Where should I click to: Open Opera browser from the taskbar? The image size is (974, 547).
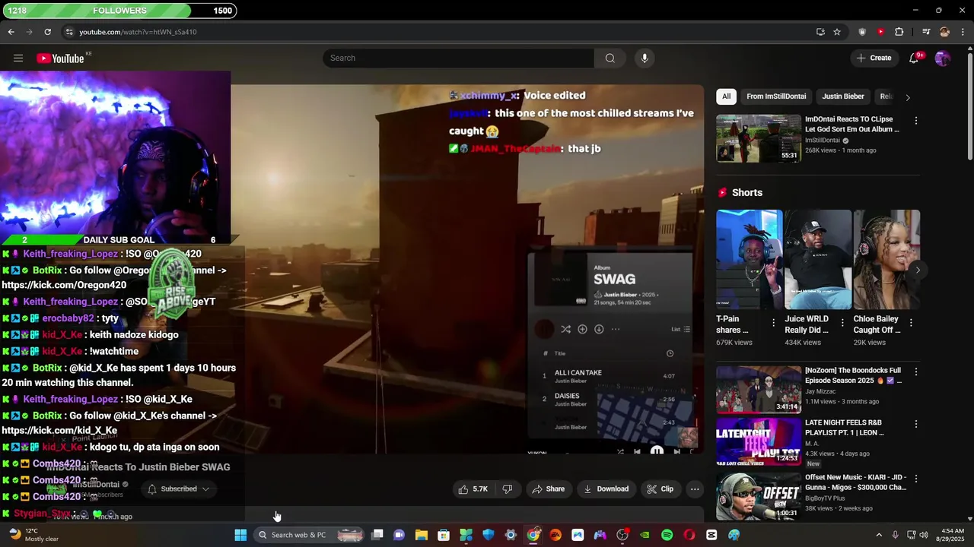689,535
